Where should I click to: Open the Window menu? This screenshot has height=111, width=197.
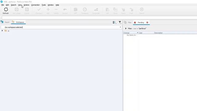click(x=50, y=5)
